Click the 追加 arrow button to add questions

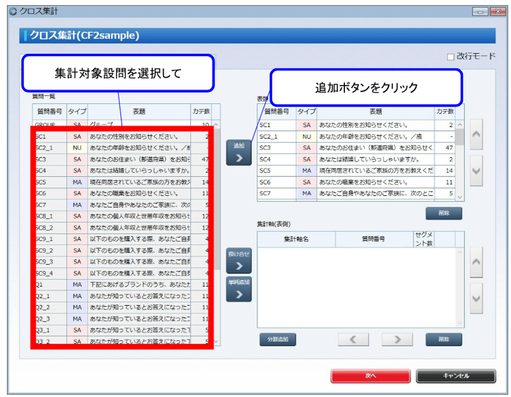point(238,153)
